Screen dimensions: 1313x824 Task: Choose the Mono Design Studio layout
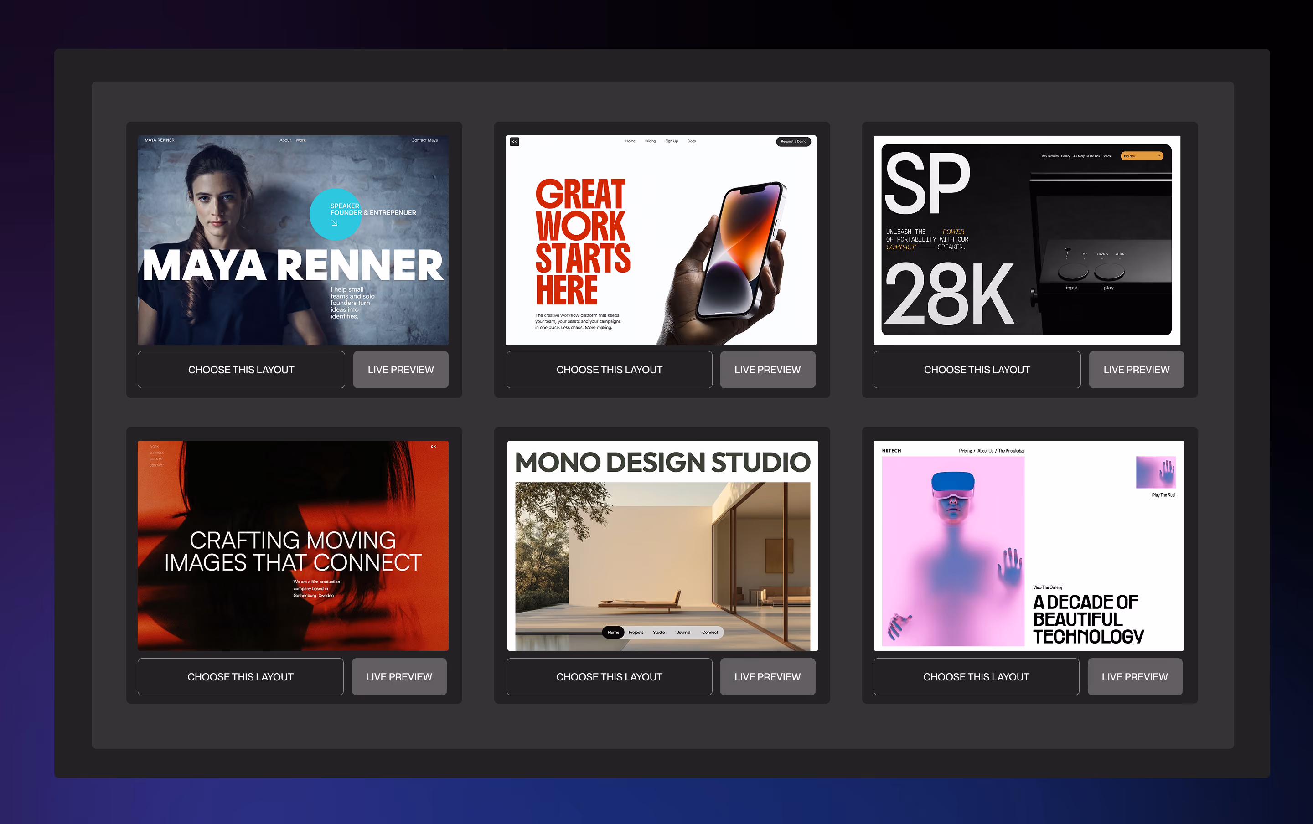coord(609,676)
